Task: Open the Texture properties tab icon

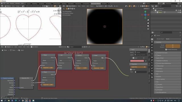Action: click(x=152, y=77)
